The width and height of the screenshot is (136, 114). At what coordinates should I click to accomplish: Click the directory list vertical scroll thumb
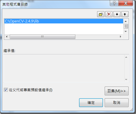(126, 26)
